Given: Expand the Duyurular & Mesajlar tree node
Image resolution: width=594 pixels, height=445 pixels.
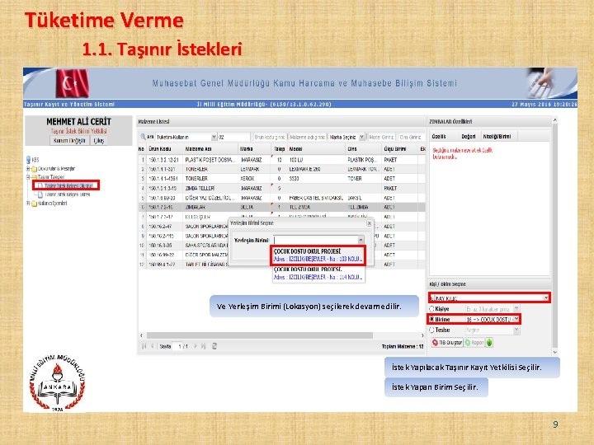Looking at the screenshot, I should click(x=28, y=169).
